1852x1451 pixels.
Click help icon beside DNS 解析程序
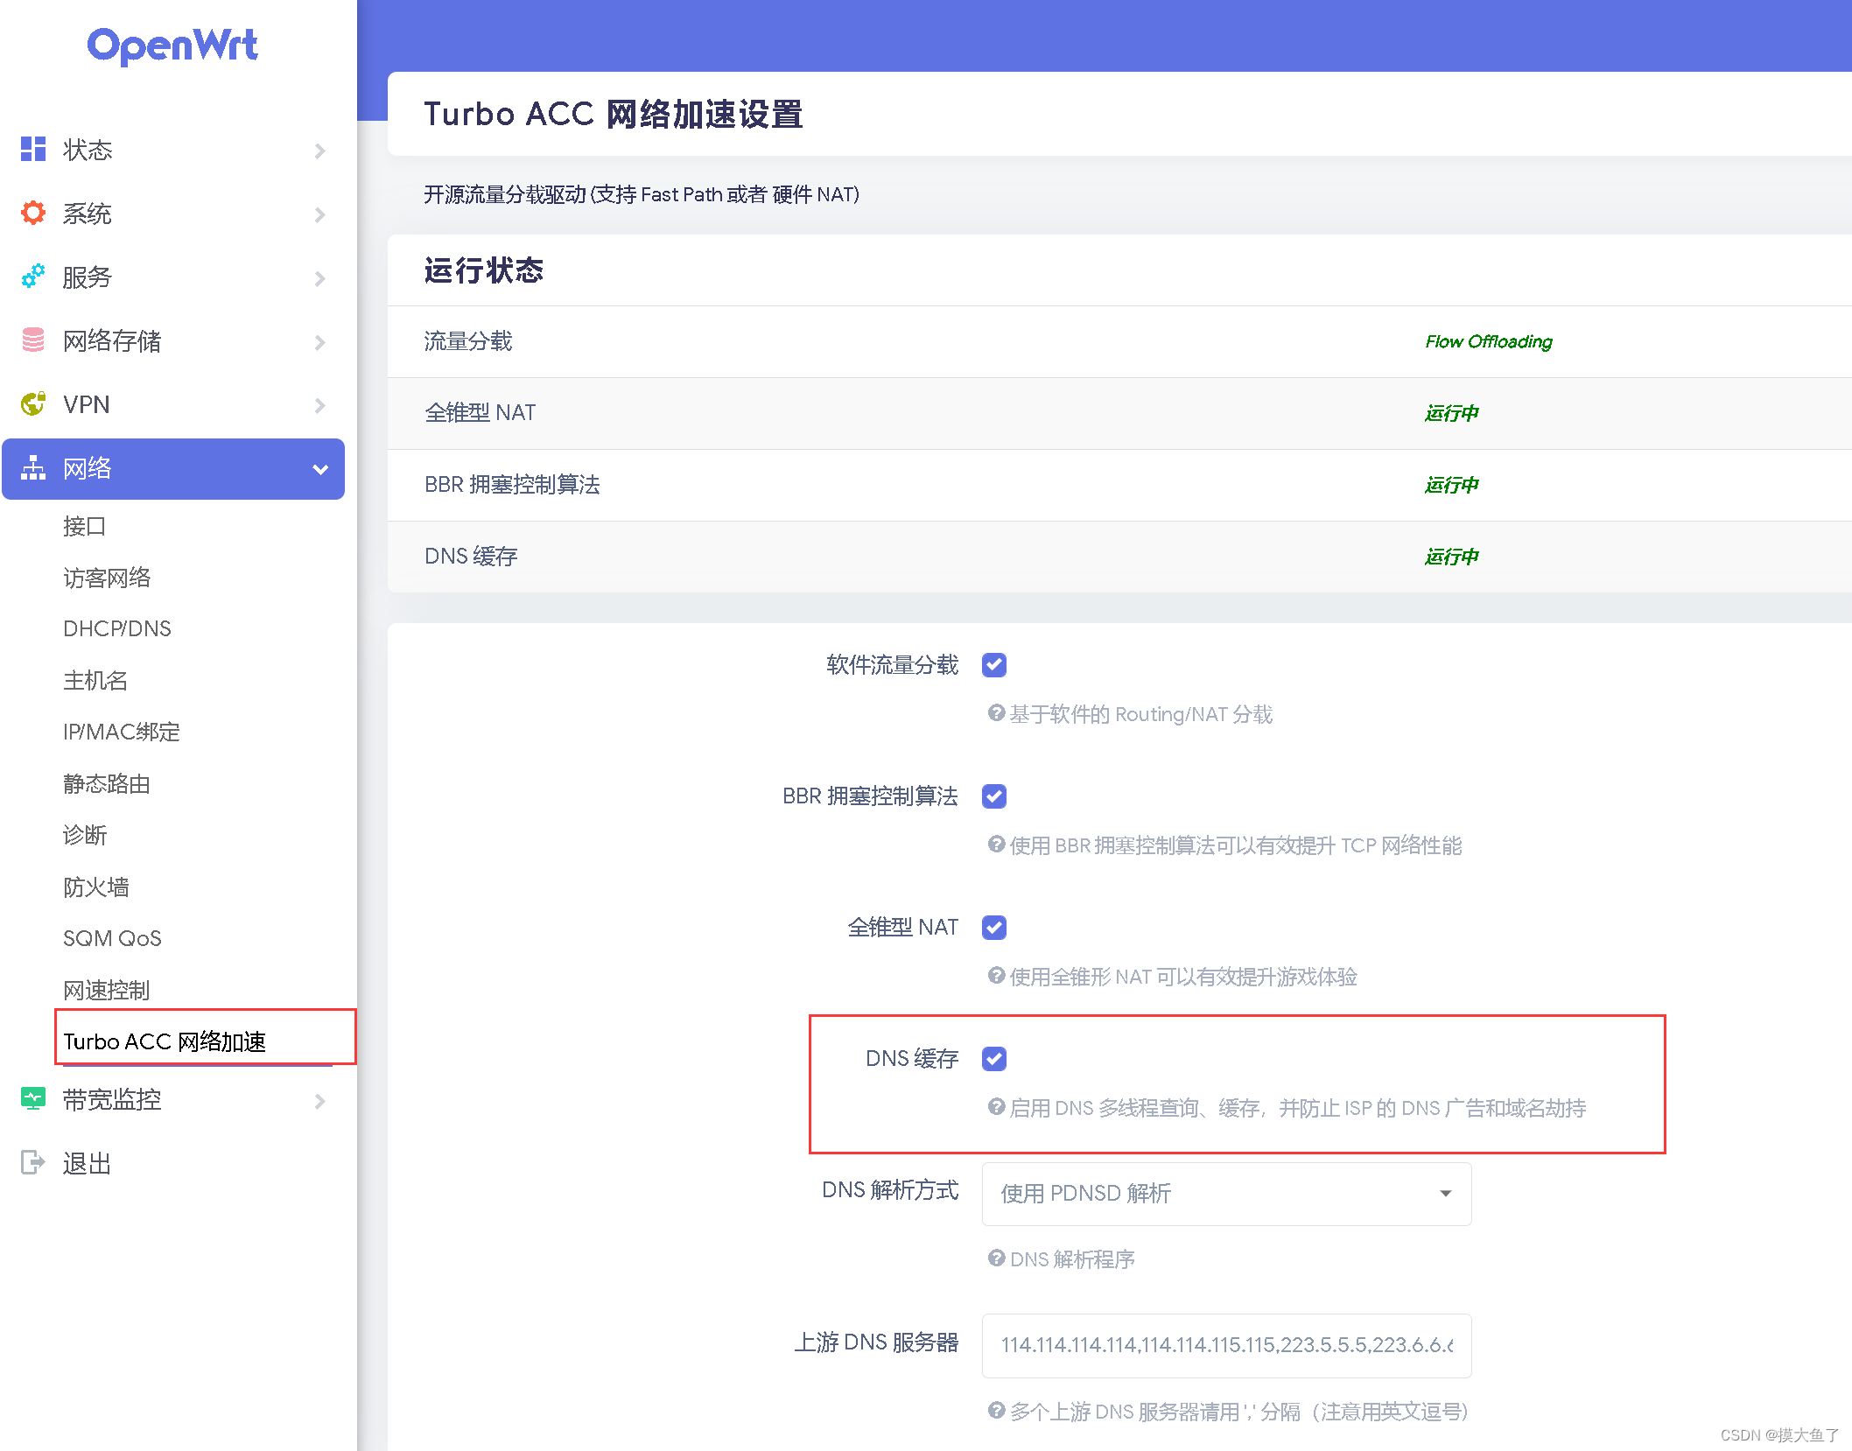point(996,1258)
